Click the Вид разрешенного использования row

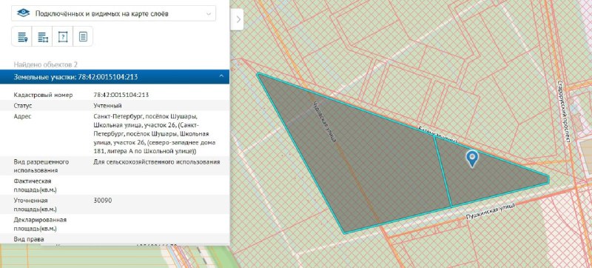coord(115,166)
